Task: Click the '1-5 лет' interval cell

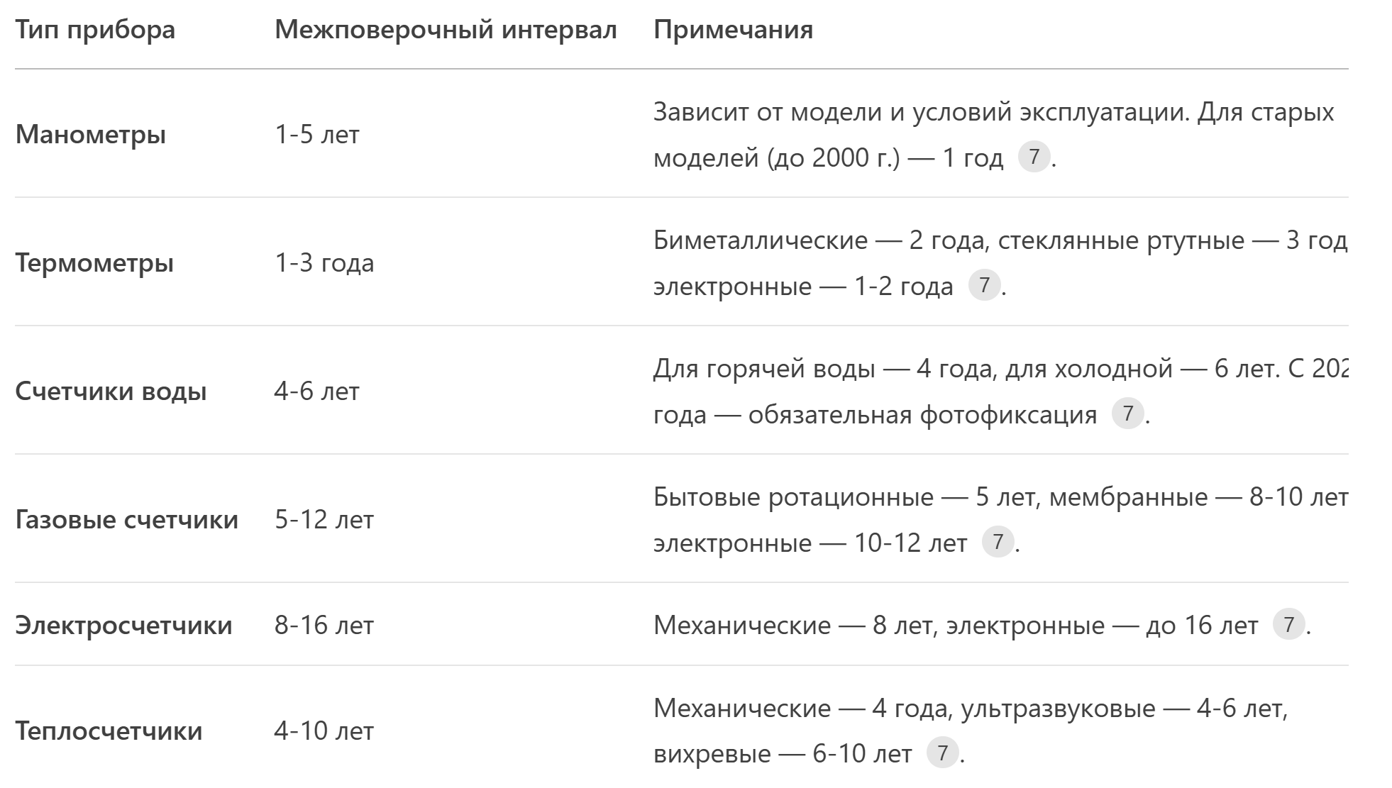Action: coord(317,134)
